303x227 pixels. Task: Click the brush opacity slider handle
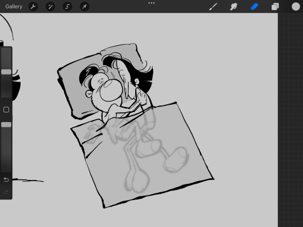(6, 124)
